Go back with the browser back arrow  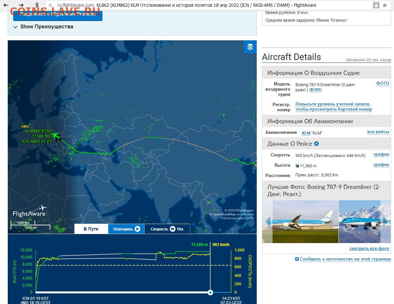point(5,5)
